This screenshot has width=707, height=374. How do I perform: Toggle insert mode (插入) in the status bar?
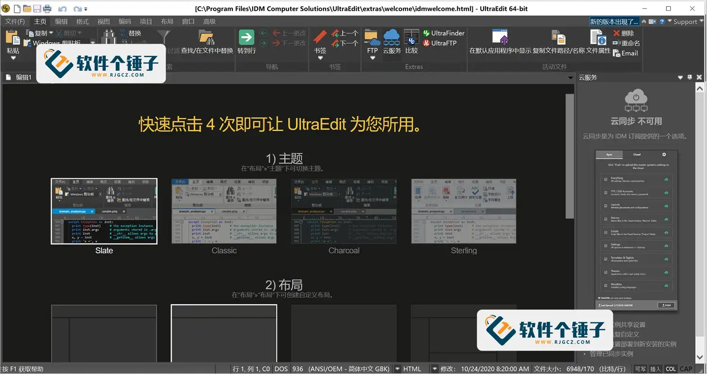click(x=655, y=369)
